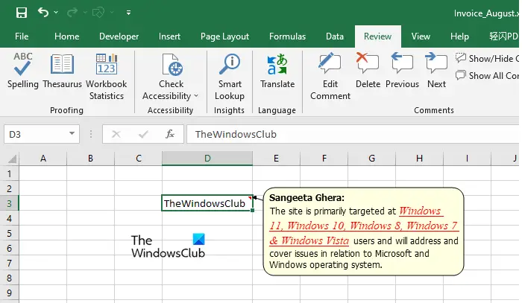This screenshot has height=303, width=522.
Task: Show Workbook Statistics
Action: (106, 77)
